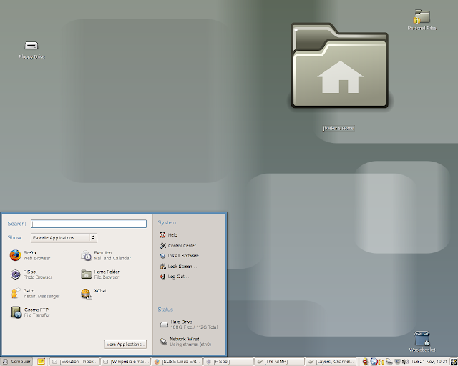The image size is (458, 366).
Task: Open Wastebasket on desktop
Action: pos(422,341)
